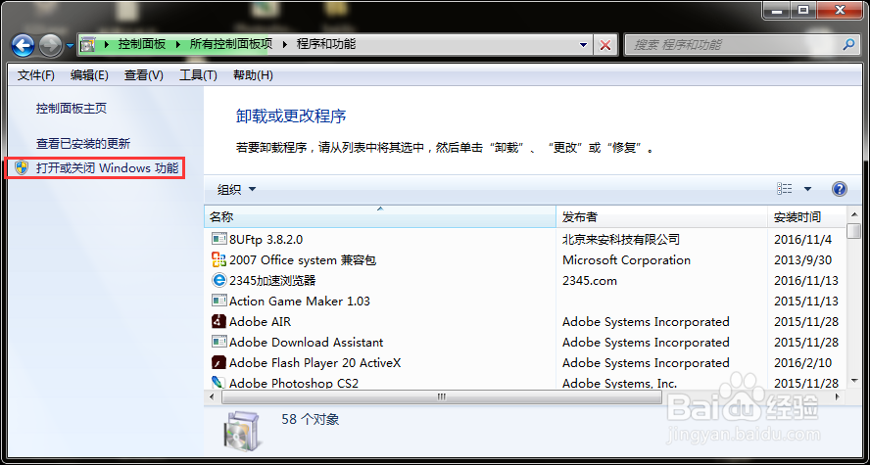Click vertical scrollbar down arrow
The width and height of the screenshot is (870, 465).
click(x=854, y=380)
